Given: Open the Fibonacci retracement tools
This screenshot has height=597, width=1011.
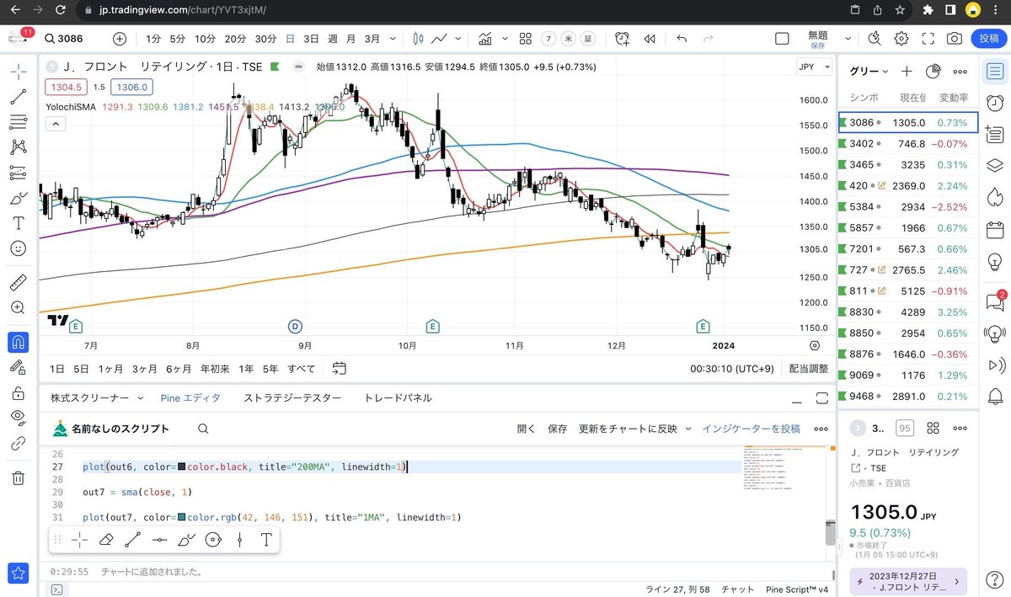Looking at the screenshot, I should pos(18,122).
